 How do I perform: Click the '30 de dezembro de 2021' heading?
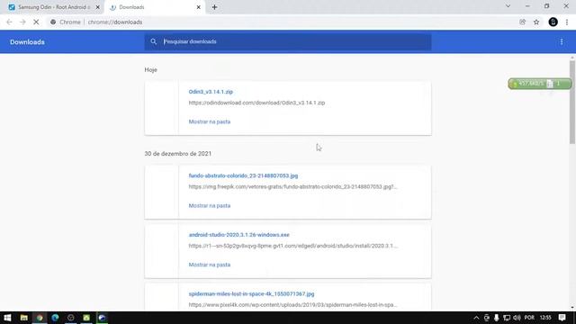pyautogui.click(x=178, y=154)
